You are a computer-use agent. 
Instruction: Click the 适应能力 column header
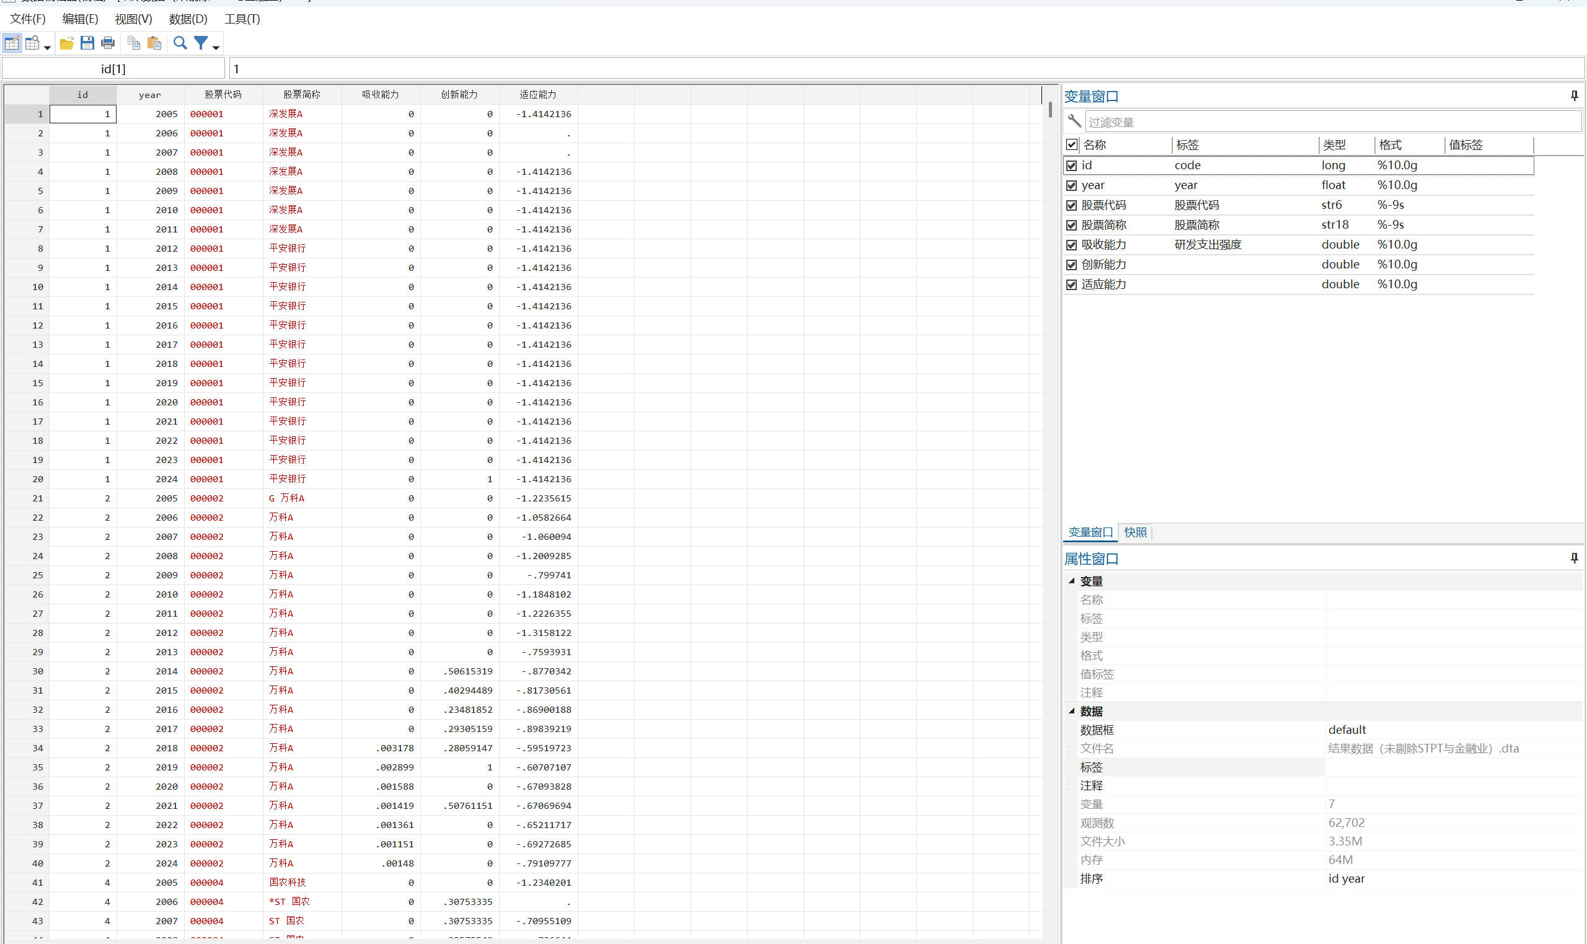click(x=538, y=95)
